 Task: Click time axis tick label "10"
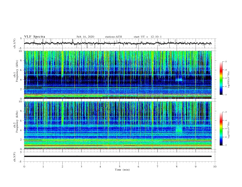point(215,167)
